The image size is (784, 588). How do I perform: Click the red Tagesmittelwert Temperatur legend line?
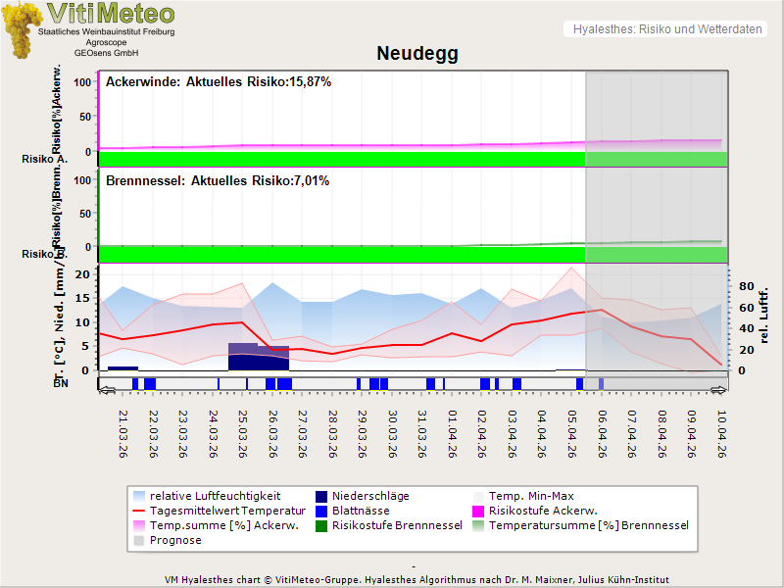coord(139,511)
